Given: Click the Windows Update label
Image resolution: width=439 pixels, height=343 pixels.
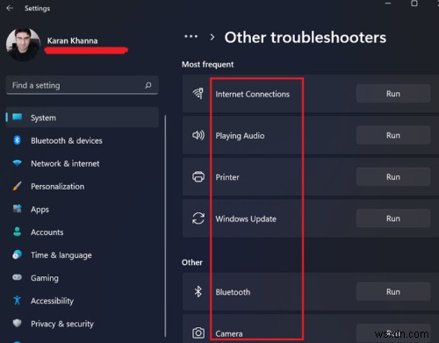Looking at the screenshot, I should pos(246,218).
